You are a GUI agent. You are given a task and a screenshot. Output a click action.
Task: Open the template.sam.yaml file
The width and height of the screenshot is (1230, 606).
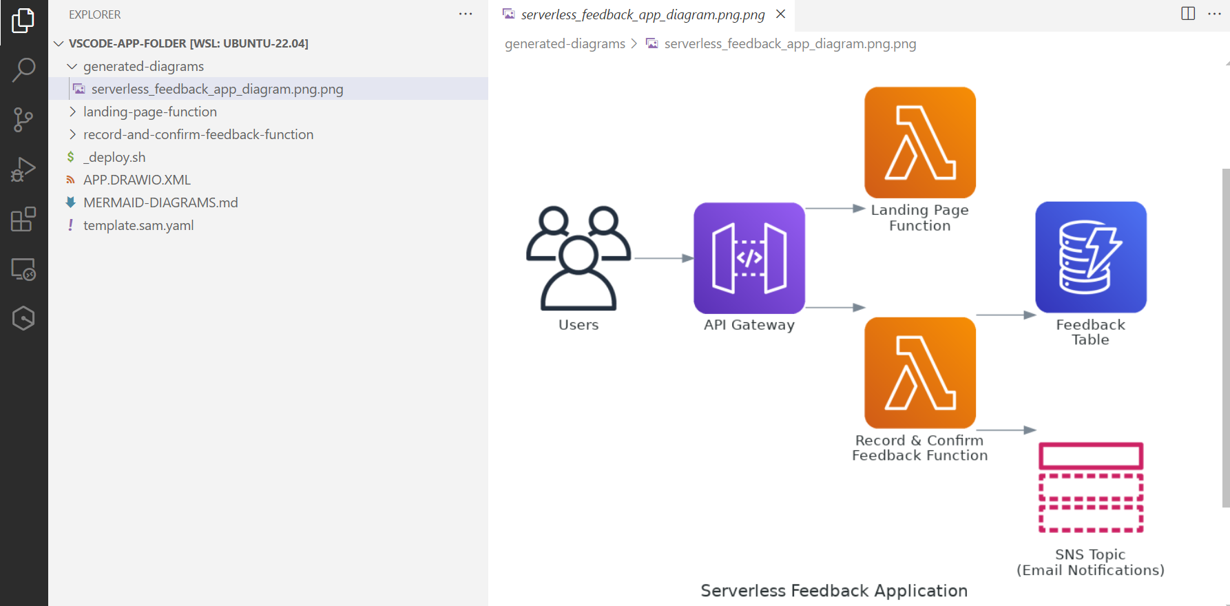(269, 225)
